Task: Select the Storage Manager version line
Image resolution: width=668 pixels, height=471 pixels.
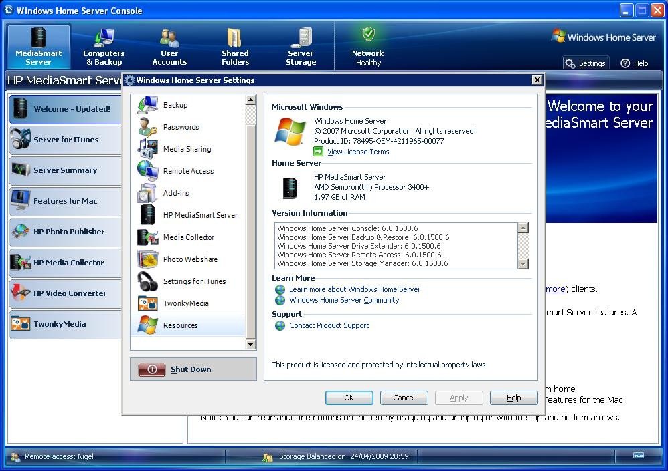Action: (363, 263)
